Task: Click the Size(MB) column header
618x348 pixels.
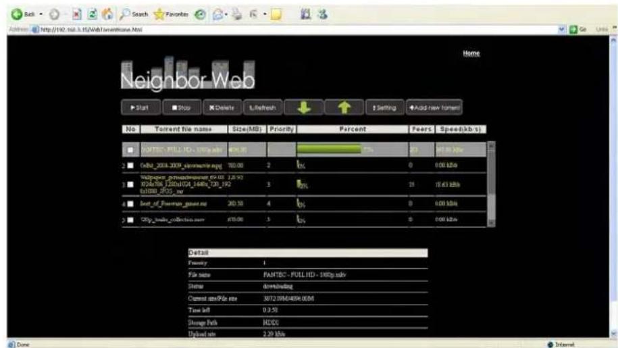Action: pos(247,129)
